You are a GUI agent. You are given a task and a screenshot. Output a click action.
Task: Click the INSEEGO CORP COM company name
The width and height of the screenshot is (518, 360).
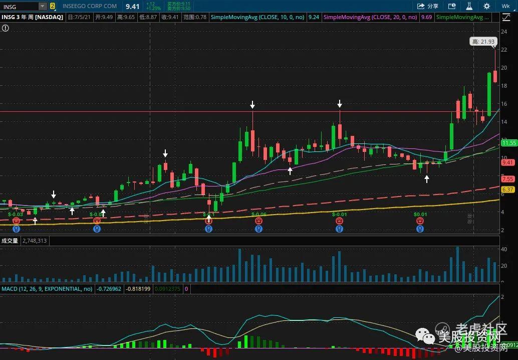click(x=90, y=6)
